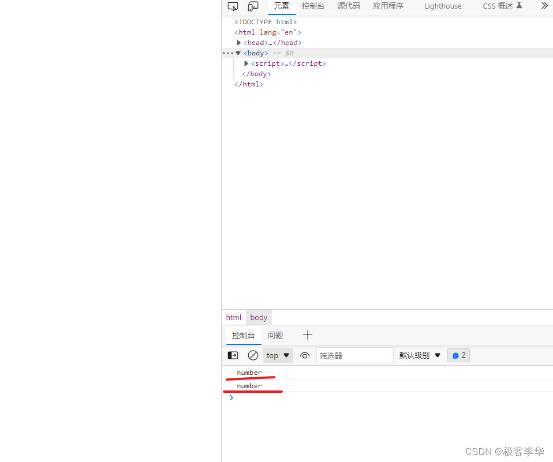Switch to the drawer 问题 tab

point(275,335)
